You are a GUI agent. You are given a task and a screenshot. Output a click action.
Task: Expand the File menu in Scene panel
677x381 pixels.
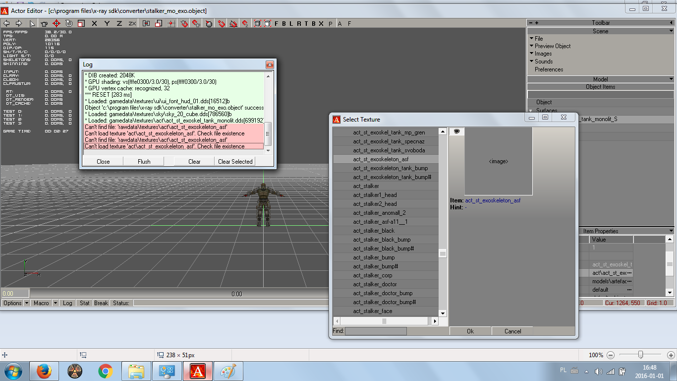pos(539,38)
